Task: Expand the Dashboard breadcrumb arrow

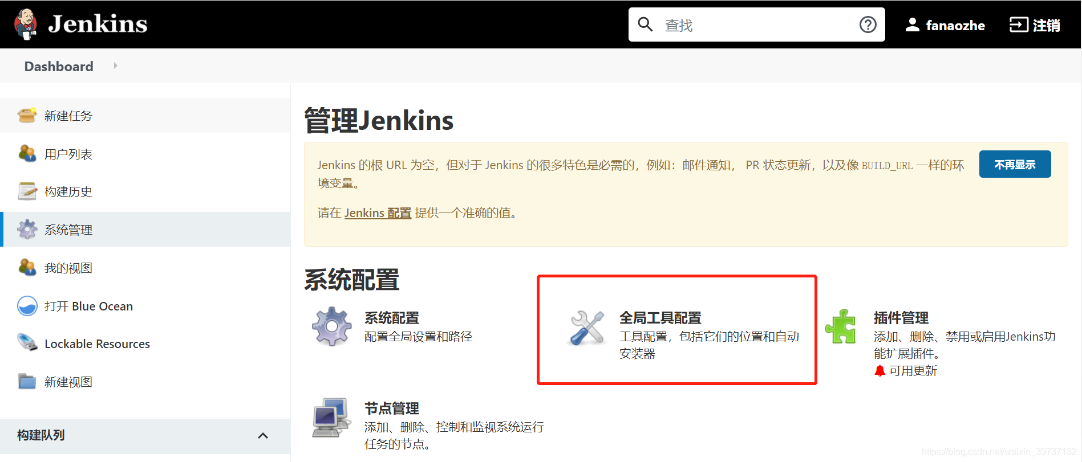Action: point(115,66)
